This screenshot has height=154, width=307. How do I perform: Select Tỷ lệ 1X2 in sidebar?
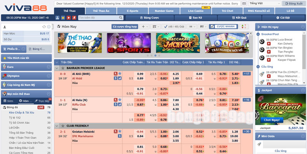coord(15,118)
